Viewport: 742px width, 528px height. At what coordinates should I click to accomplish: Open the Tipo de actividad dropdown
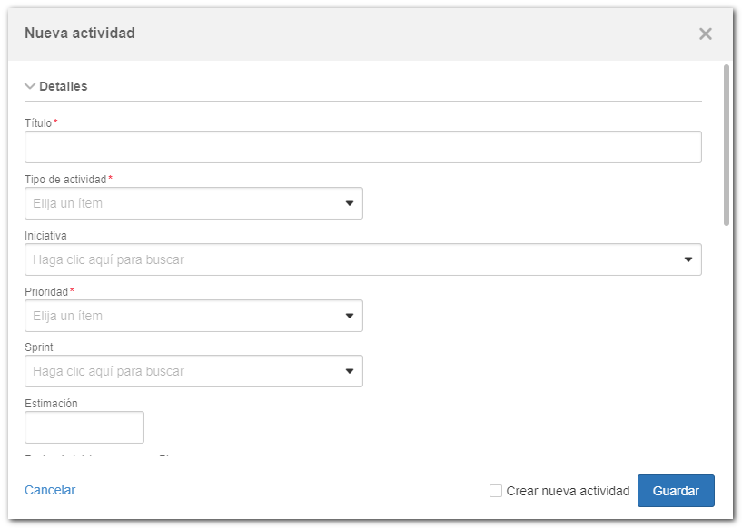pos(193,203)
